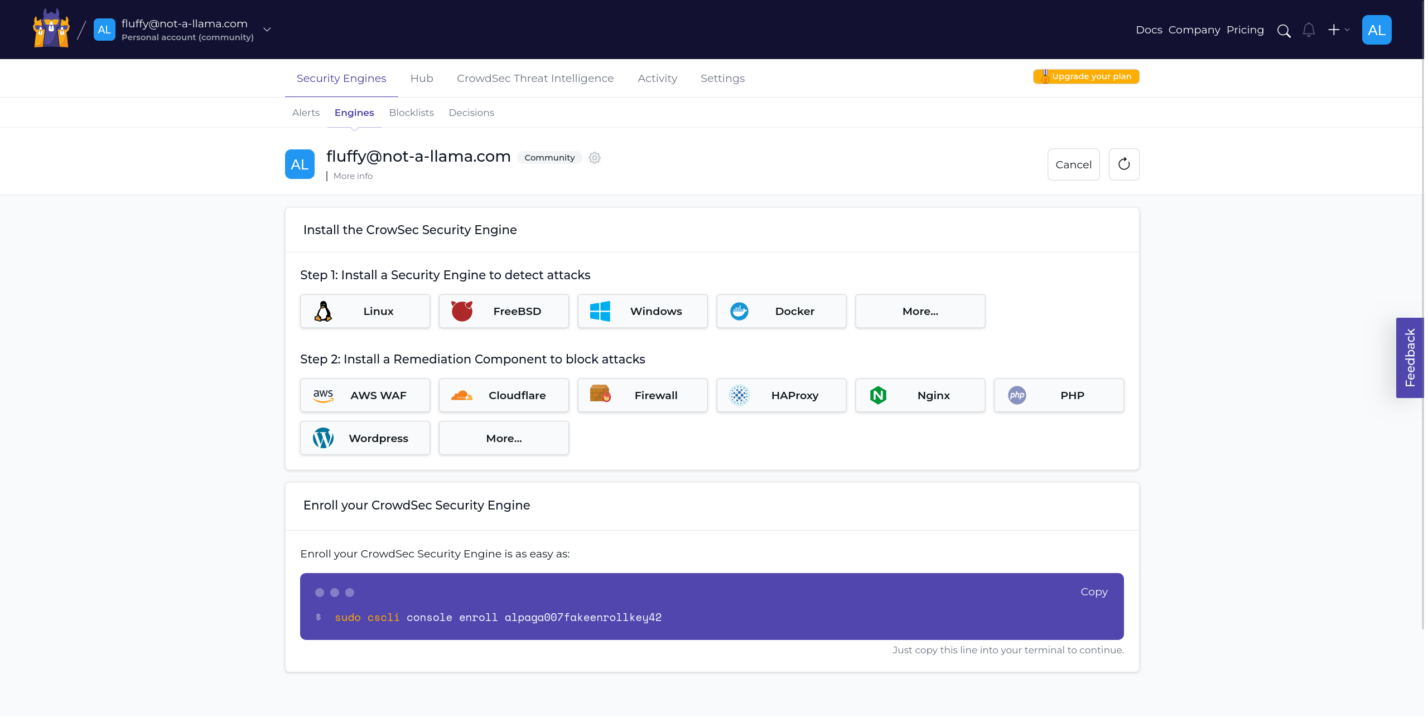Viewport: 1428px width, 718px height.
Task: Select the FreeBSD installation icon
Action: tap(461, 312)
